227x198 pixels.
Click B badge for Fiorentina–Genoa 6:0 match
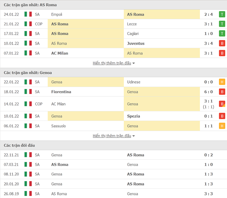(222, 92)
